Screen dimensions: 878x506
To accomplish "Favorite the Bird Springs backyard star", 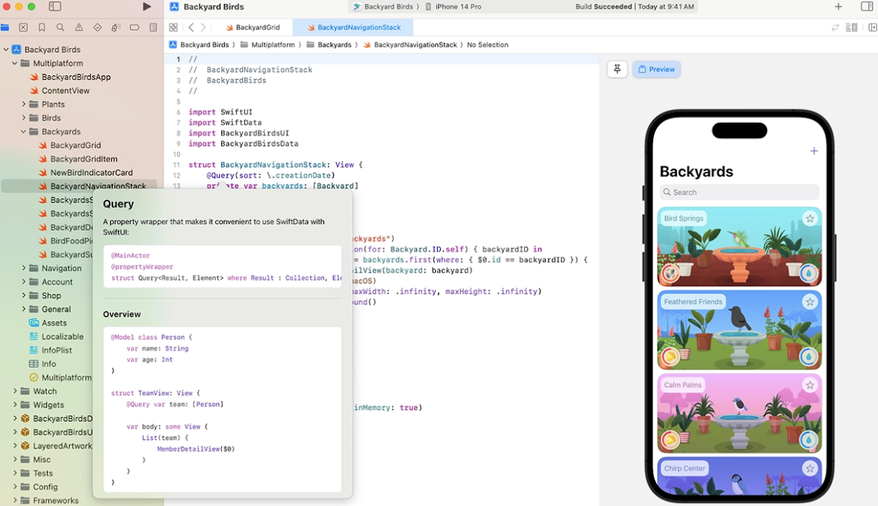I will pyautogui.click(x=810, y=219).
